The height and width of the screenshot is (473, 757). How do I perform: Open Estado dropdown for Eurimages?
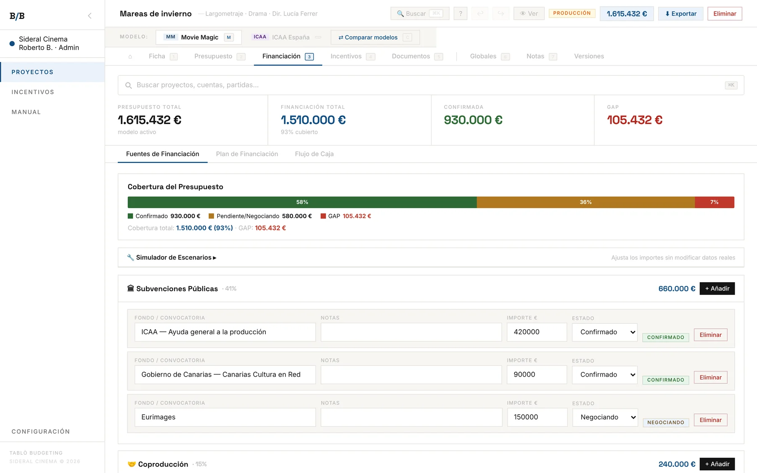pos(605,417)
